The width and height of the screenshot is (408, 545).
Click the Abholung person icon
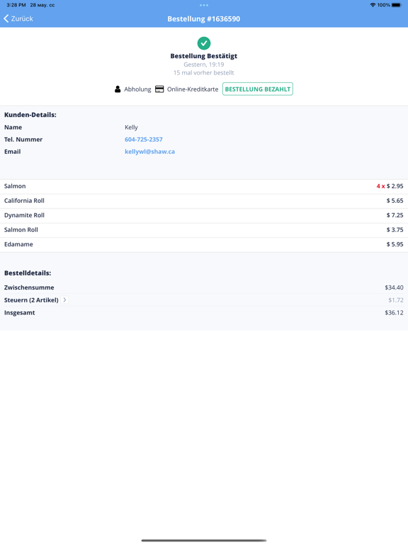[x=118, y=89]
